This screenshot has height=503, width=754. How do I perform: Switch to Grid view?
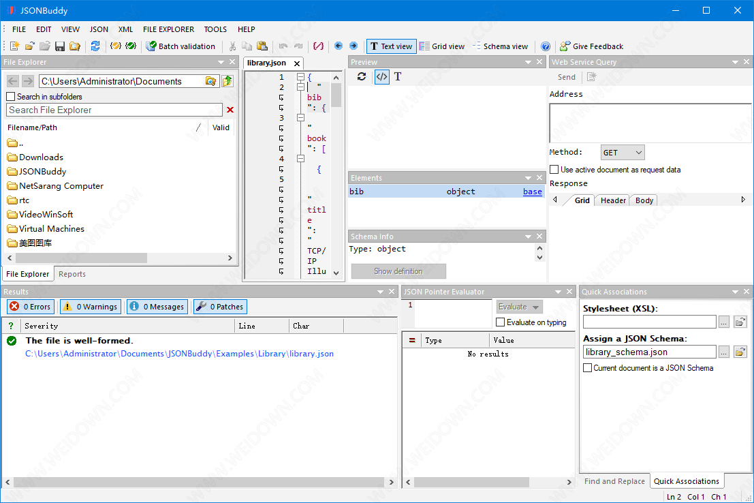442,46
